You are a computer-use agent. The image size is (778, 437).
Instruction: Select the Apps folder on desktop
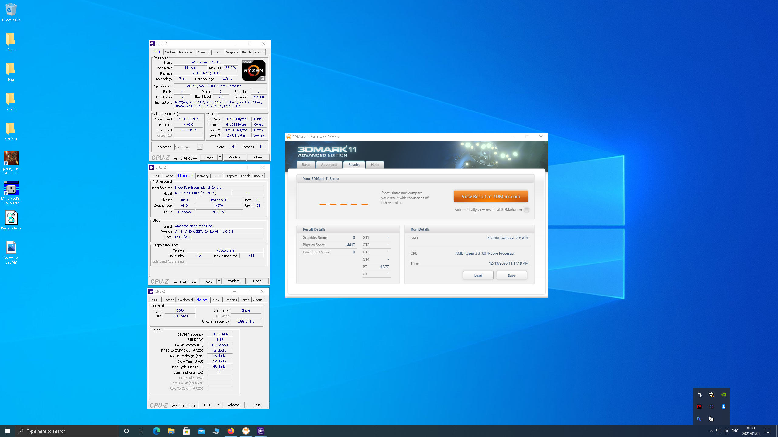coord(11,42)
